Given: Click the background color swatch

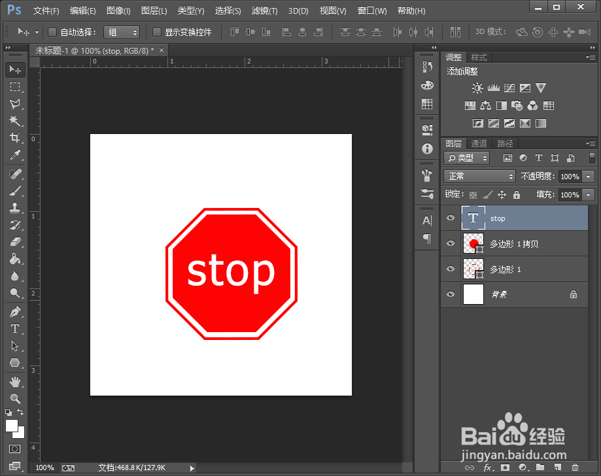Looking at the screenshot, I should pos(20,433).
